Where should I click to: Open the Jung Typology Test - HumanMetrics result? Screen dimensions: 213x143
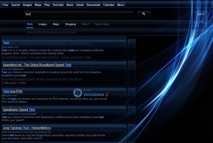tap(27, 128)
